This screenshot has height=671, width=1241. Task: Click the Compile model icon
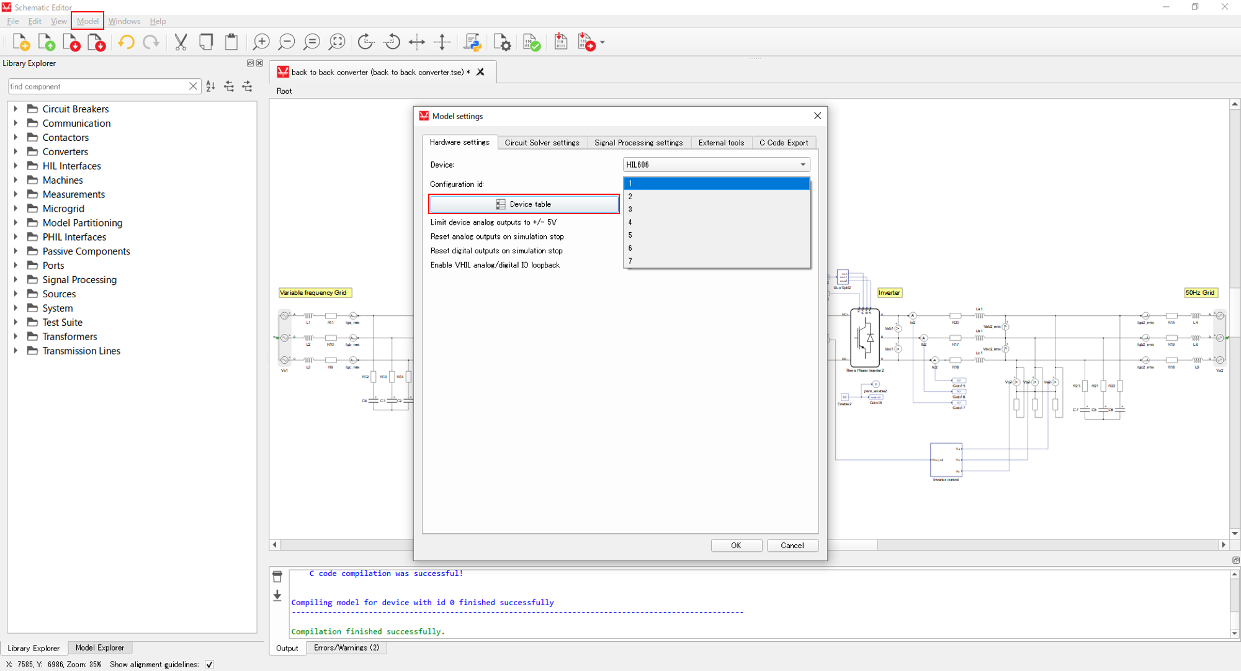pyautogui.click(x=531, y=42)
